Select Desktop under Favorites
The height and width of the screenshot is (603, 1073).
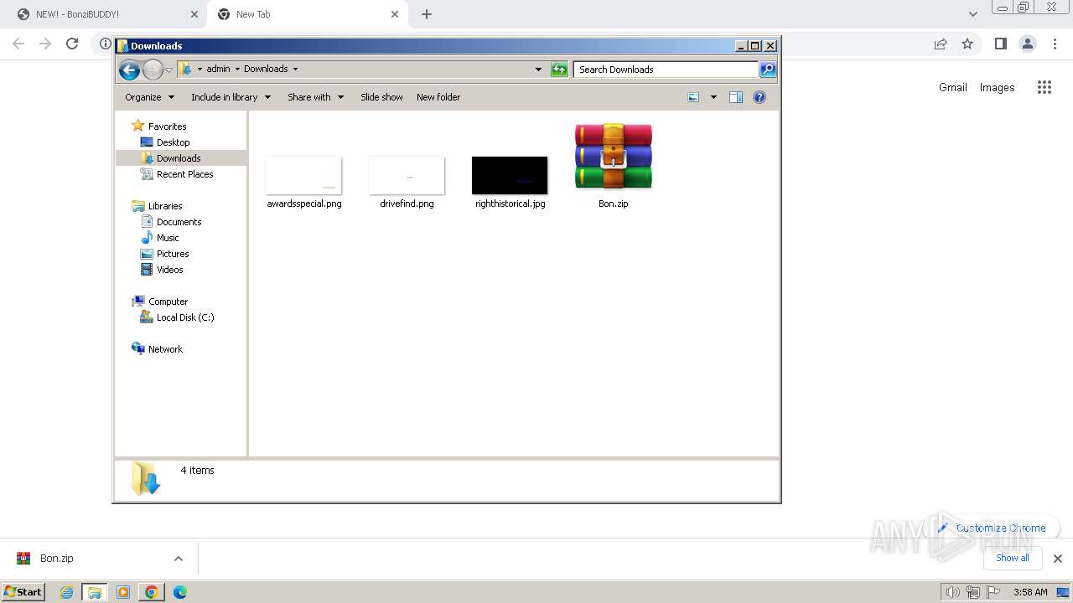[x=173, y=142]
